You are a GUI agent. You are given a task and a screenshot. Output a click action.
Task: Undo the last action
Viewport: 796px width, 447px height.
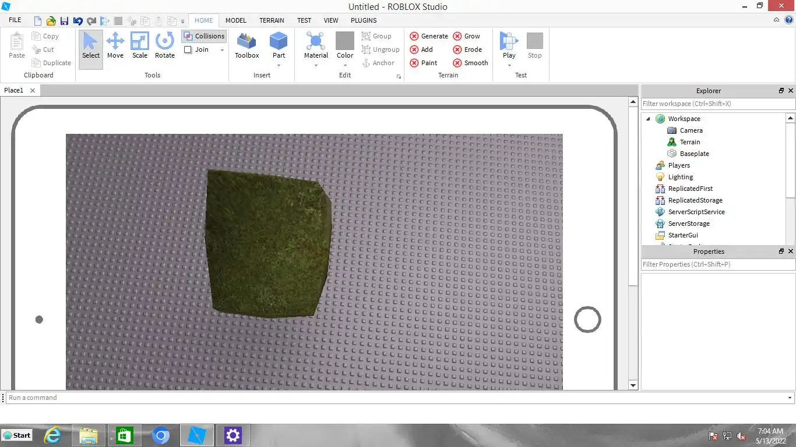coord(78,21)
